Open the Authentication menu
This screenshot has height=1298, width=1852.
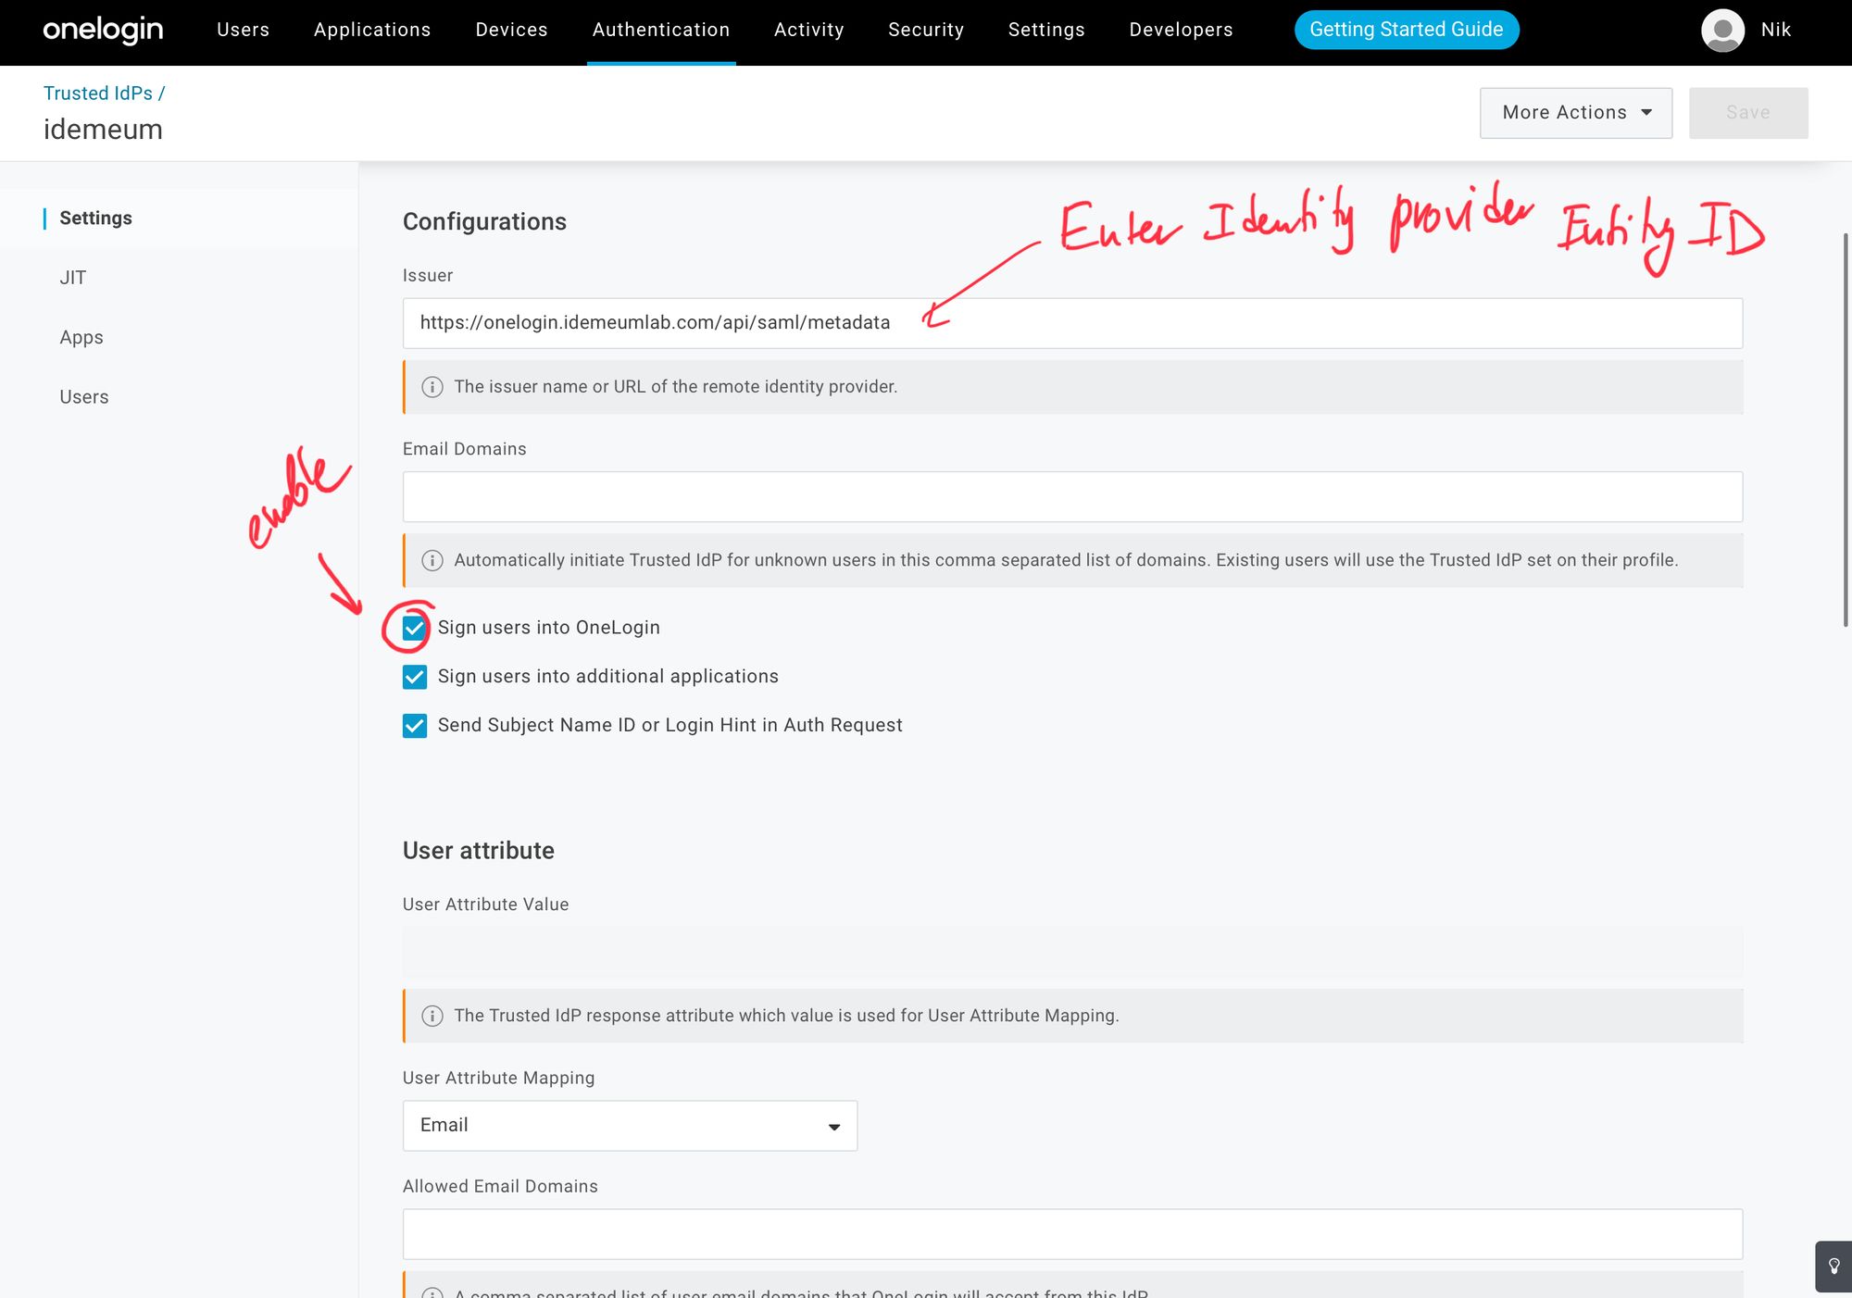(661, 30)
